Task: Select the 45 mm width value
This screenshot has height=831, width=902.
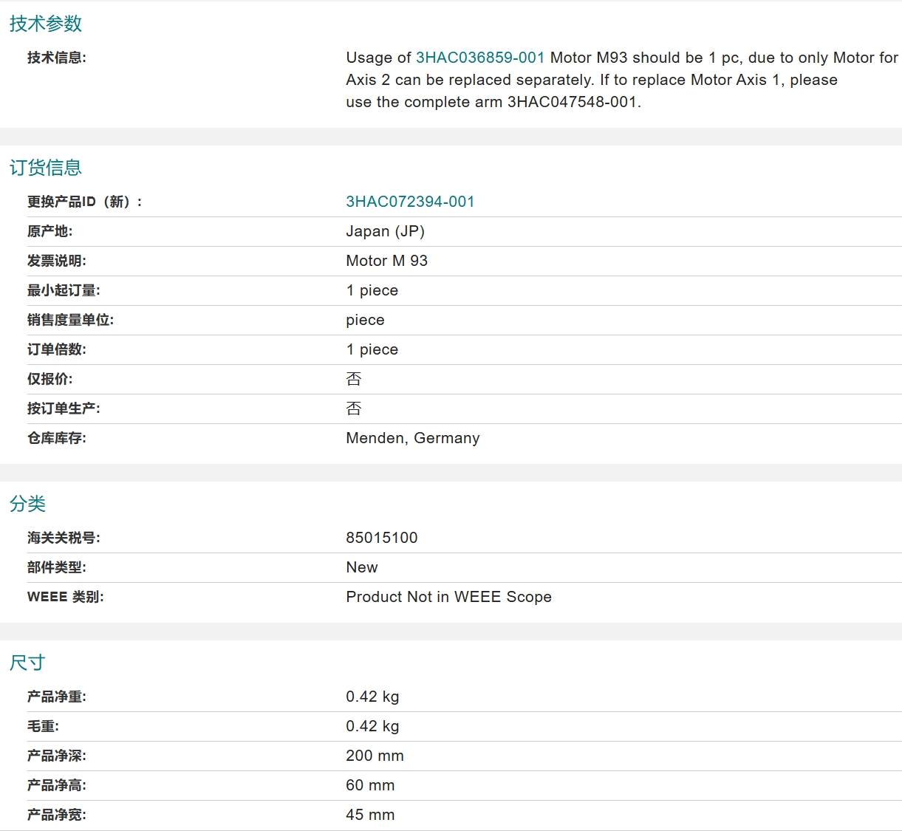Action: [371, 815]
